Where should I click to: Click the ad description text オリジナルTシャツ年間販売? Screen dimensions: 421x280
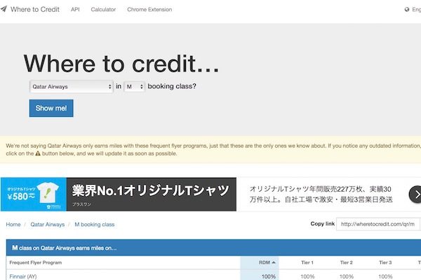tap(321, 195)
